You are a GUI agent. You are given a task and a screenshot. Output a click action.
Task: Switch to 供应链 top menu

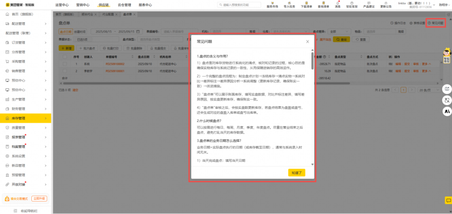coord(103,5)
